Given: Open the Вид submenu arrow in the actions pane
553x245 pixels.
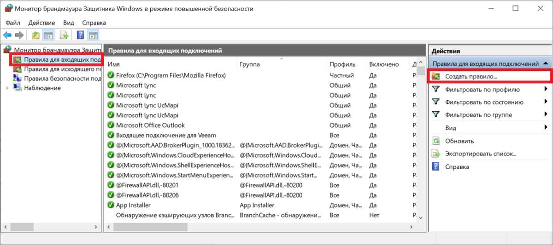Looking at the screenshot, I should point(546,128).
